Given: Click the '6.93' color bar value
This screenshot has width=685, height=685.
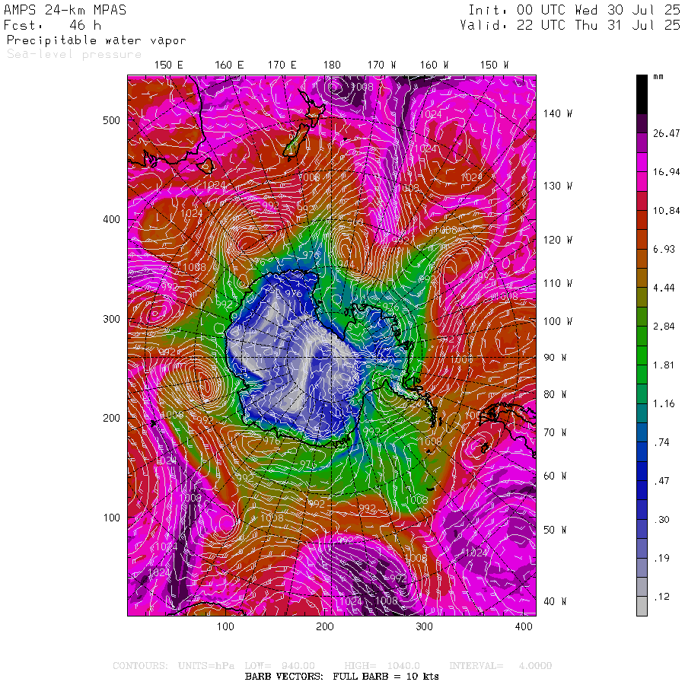Looking at the screenshot, I should pyautogui.click(x=664, y=249).
